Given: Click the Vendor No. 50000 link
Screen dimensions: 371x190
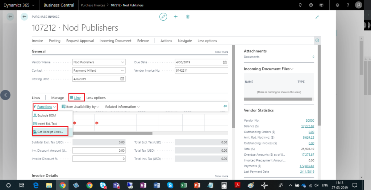Looking at the screenshot, I should 310,120.
